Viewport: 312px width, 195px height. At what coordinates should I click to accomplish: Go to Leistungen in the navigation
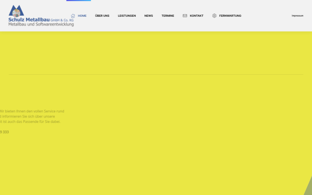click(x=127, y=16)
